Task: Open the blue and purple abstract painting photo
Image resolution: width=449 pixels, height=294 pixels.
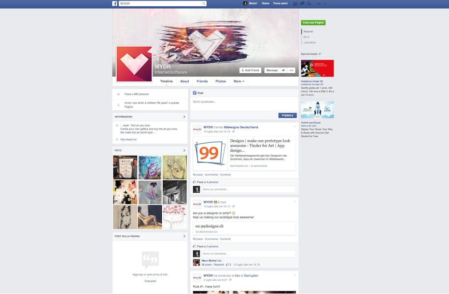Action: (x=150, y=167)
